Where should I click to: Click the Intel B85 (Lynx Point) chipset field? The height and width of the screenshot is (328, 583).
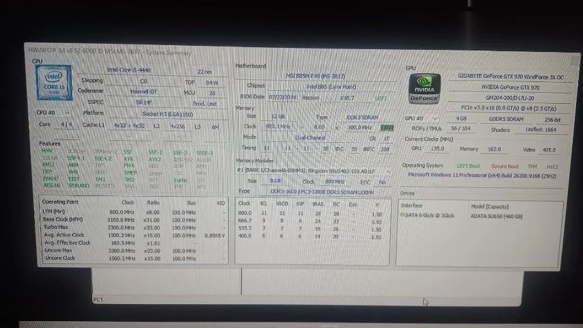tap(331, 87)
